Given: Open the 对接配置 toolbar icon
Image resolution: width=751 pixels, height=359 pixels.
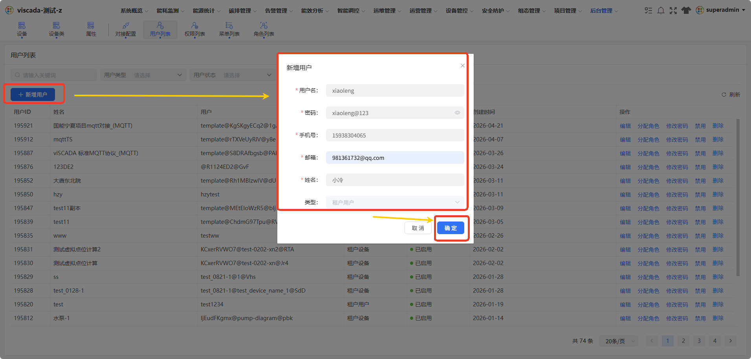Looking at the screenshot, I should [x=126, y=29].
